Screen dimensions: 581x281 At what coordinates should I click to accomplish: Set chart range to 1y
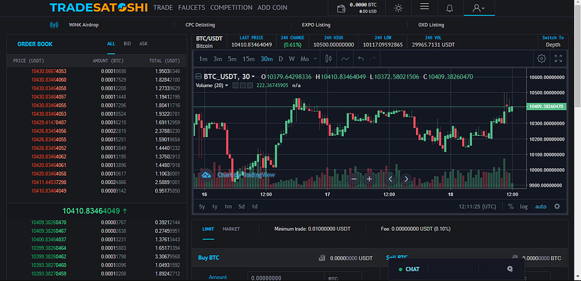pos(215,206)
